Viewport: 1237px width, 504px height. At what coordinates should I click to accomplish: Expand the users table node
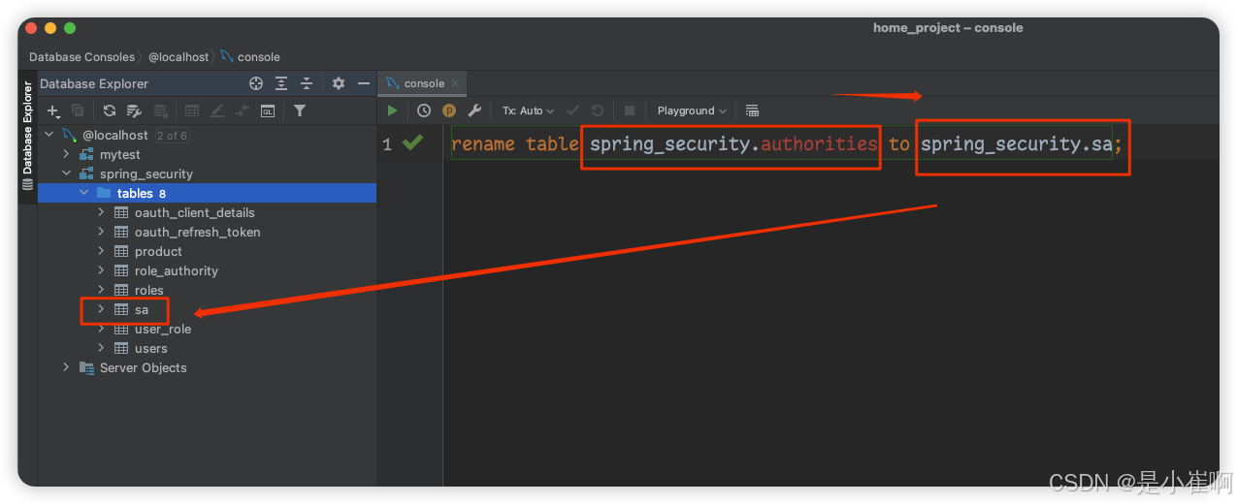tap(101, 348)
